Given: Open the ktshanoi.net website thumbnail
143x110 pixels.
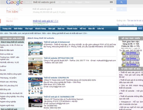Looking at the screenshot, I should pos(35,48).
